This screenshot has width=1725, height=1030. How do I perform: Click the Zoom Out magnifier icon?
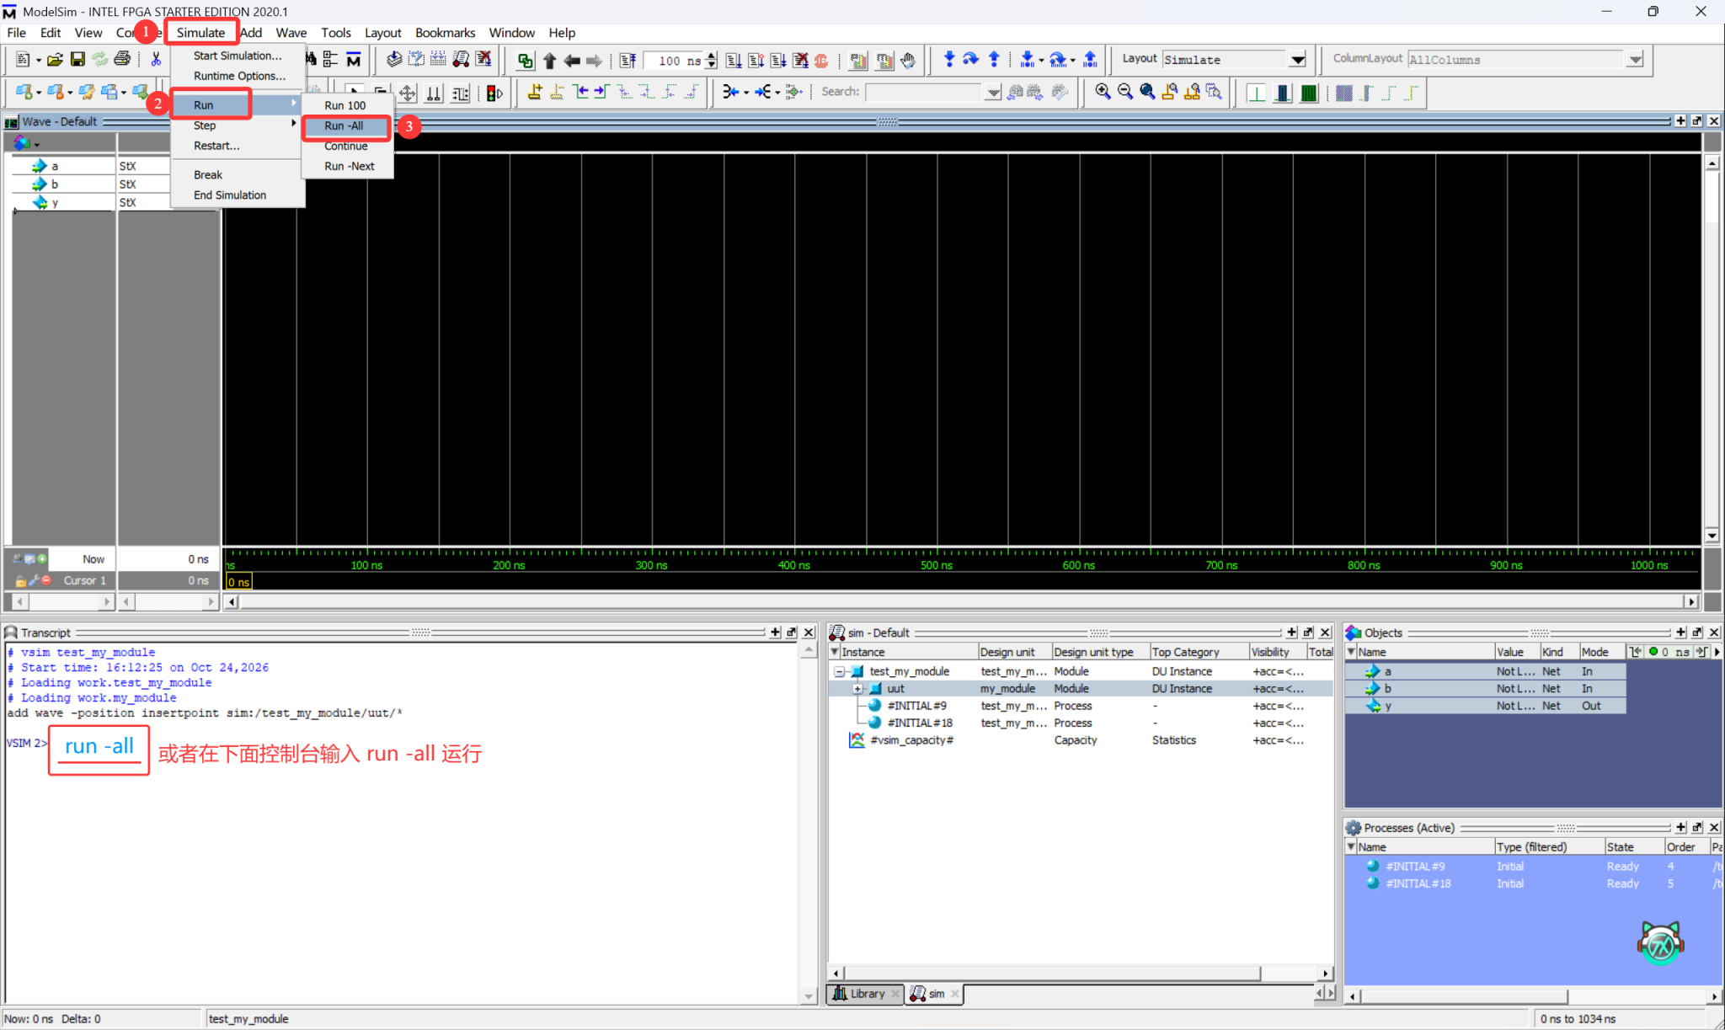pos(1124,92)
